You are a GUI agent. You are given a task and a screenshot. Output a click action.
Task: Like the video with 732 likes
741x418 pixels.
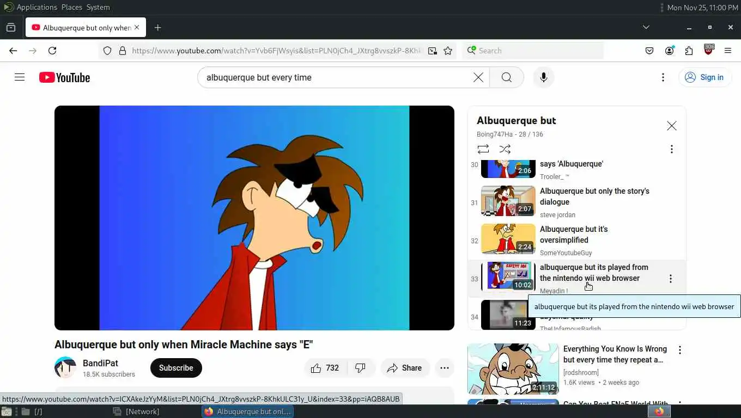coord(325,368)
